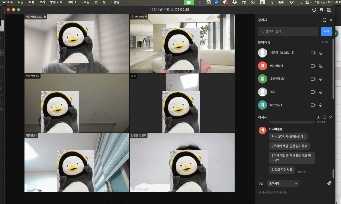Screen dimensions: 341x204
Task: Toggle camera for 세종러 (호스트, 나)
Action: tap(313, 53)
